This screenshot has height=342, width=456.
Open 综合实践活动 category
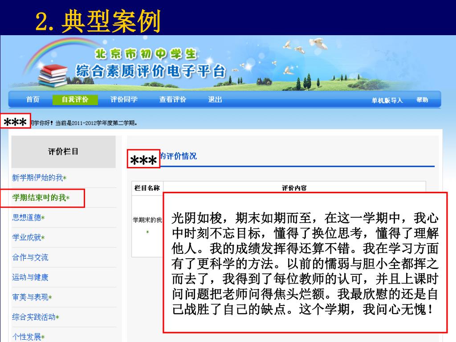click(x=36, y=317)
